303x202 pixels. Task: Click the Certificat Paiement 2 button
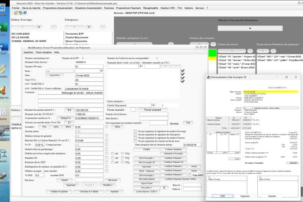pyautogui.click(x=173, y=166)
